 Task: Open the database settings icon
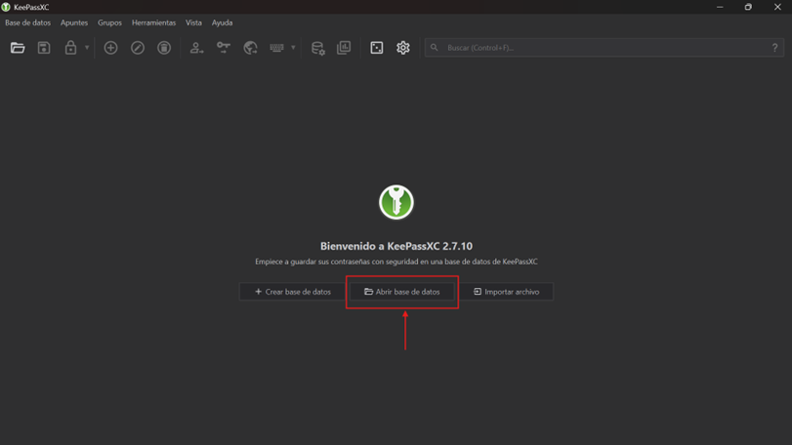tap(317, 48)
